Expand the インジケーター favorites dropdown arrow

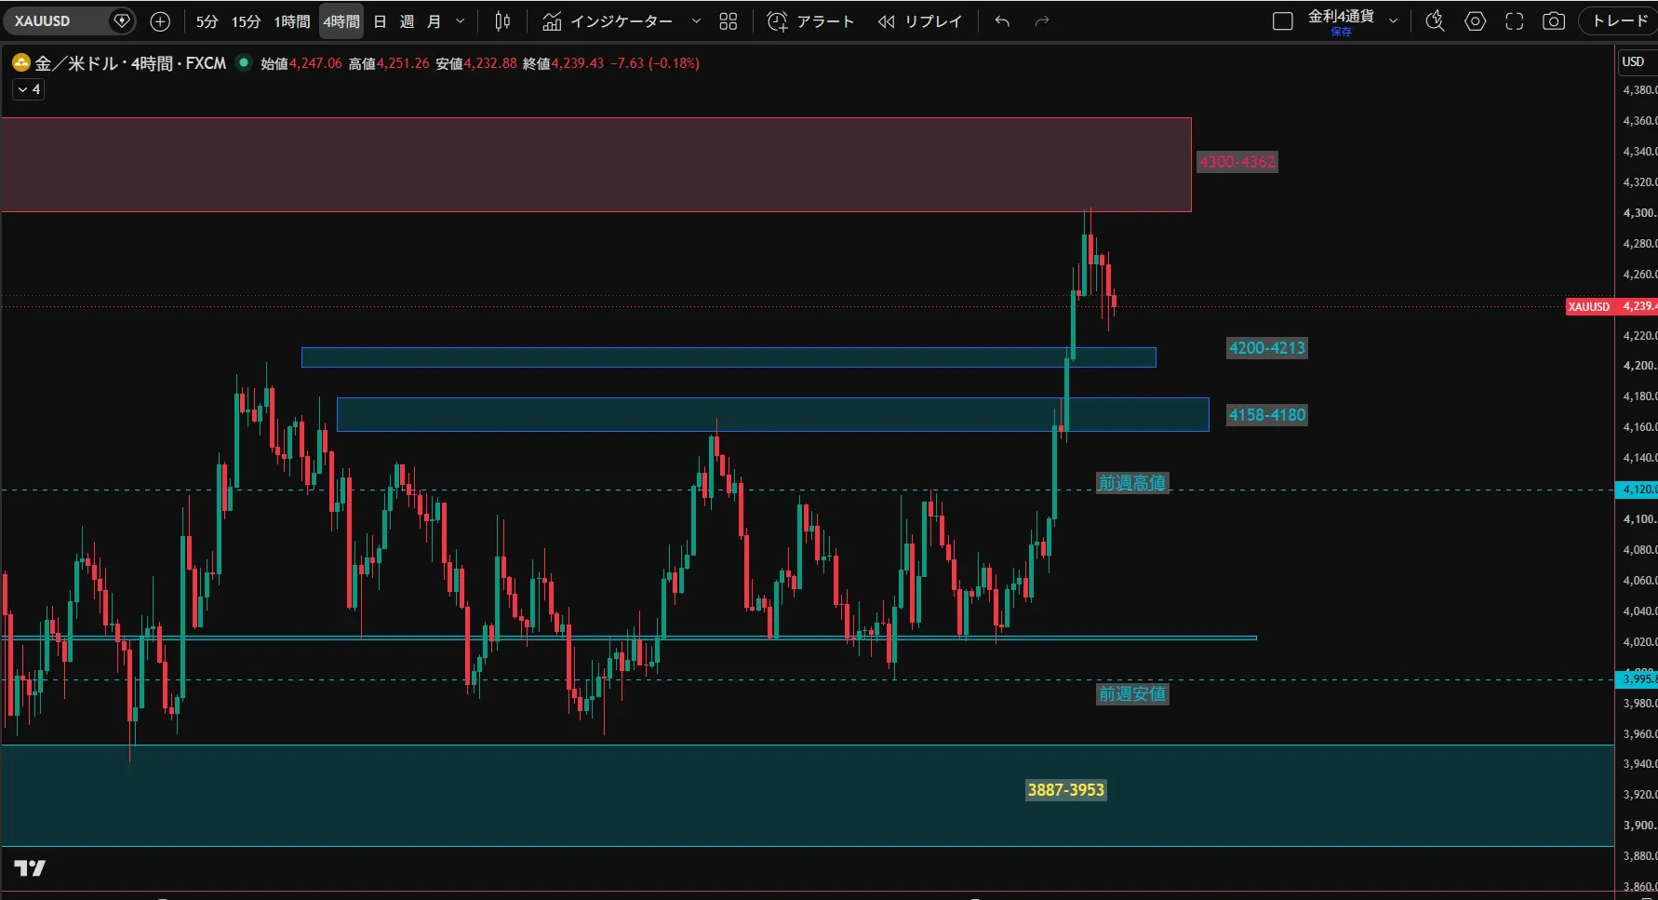click(696, 21)
